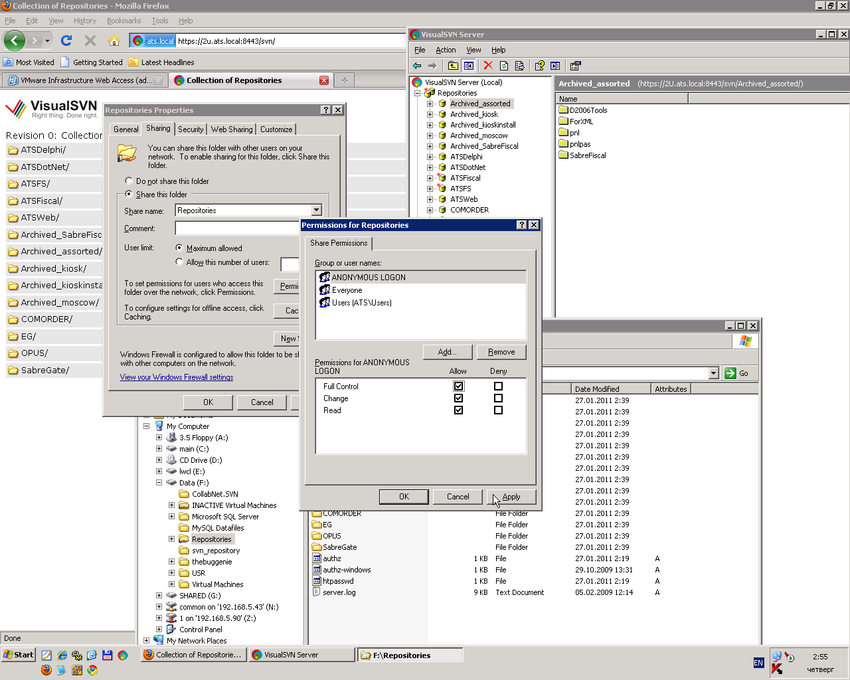The width and height of the screenshot is (850, 680).
Task: Refresh the VisualSVN Server view
Action: 504,66
